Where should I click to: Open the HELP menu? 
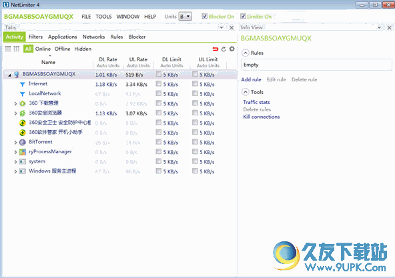pyautogui.click(x=150, y=17)
